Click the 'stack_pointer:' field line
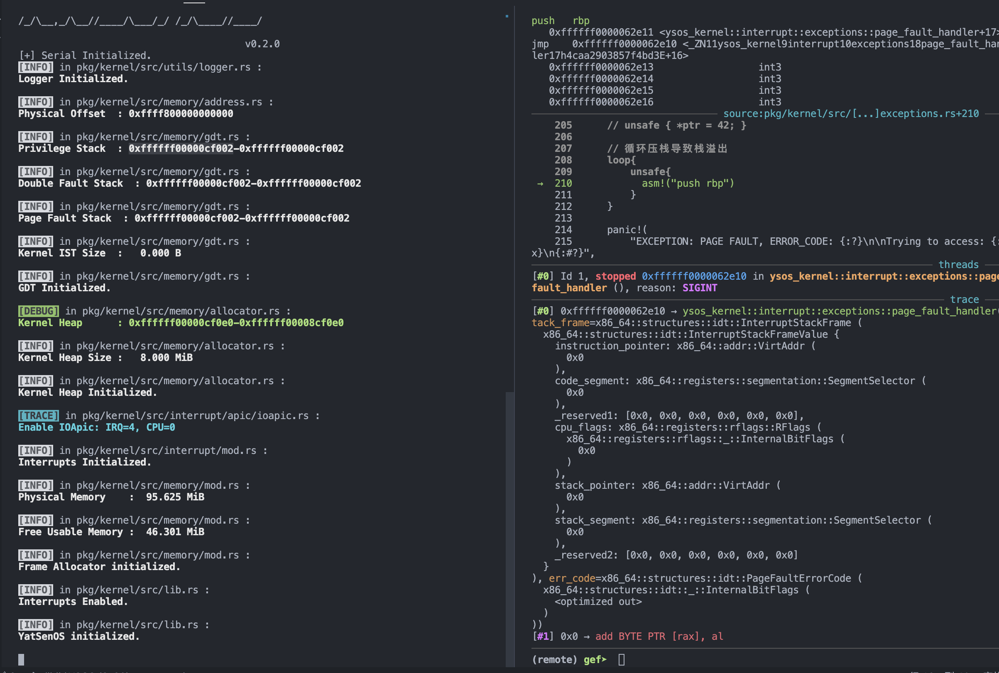 click(x=667, y=485)
